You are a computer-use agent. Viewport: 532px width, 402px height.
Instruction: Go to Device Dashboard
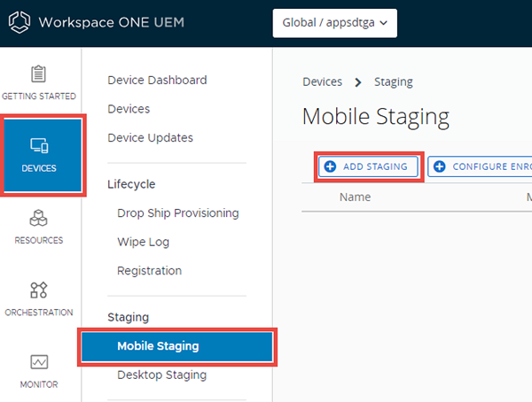coord(157,80)
